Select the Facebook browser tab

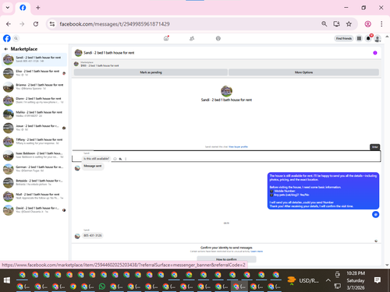point(23,8)
